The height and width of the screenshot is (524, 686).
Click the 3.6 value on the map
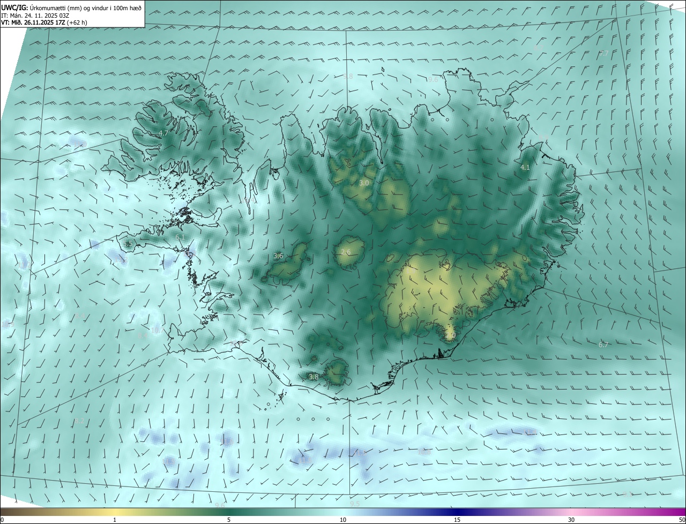pyautogui.click(x=278, y=256)
